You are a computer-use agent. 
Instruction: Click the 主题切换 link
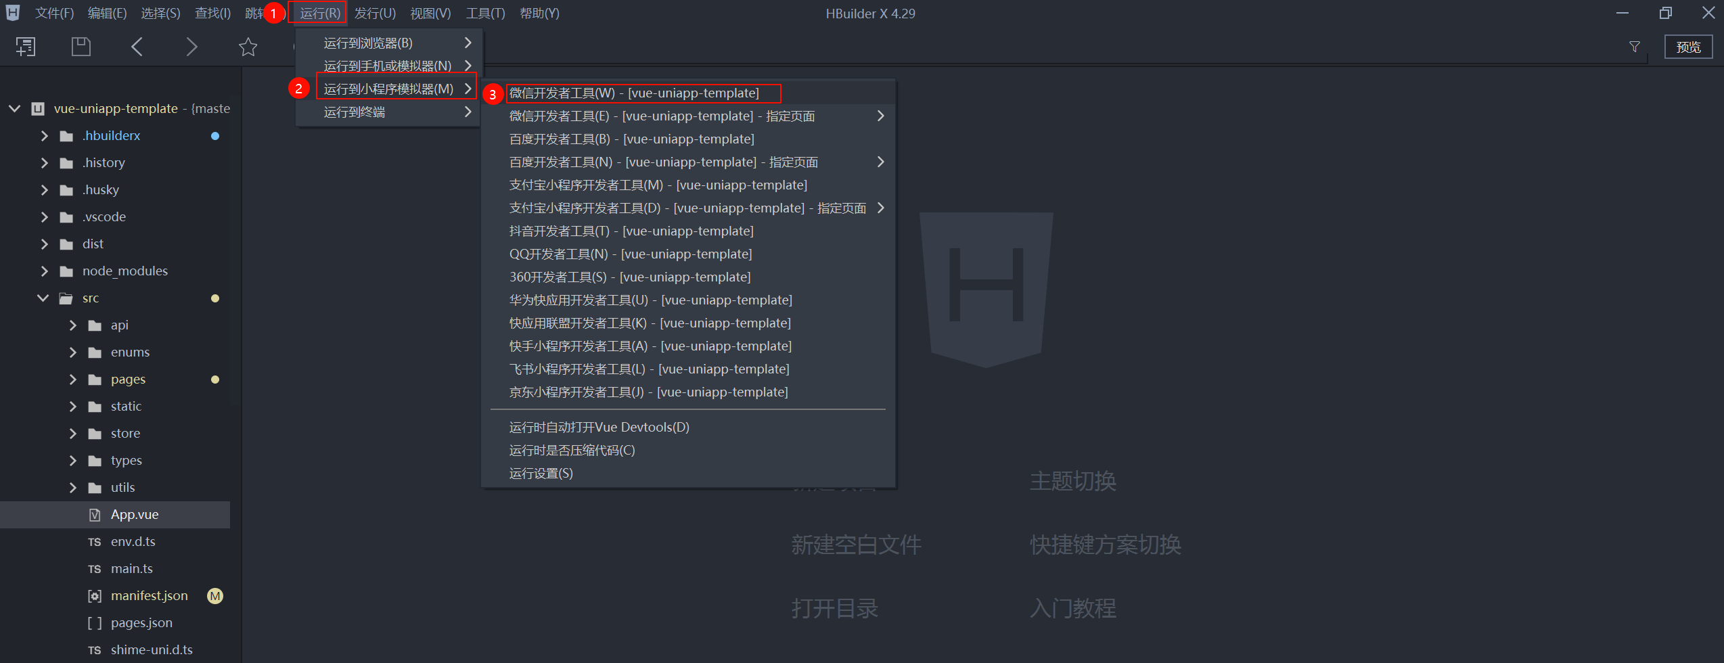[x=1073, y=481]
